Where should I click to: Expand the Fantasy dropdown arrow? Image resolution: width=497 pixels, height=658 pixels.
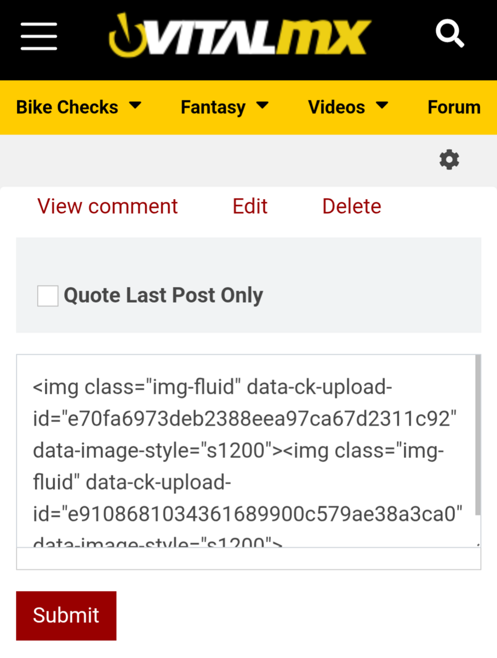pos(262,105)
